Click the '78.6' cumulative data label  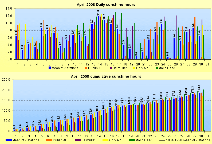[91, 111]
